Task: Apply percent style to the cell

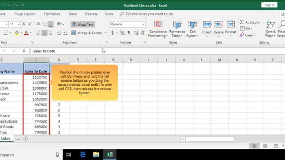Action: coord(122,33)
